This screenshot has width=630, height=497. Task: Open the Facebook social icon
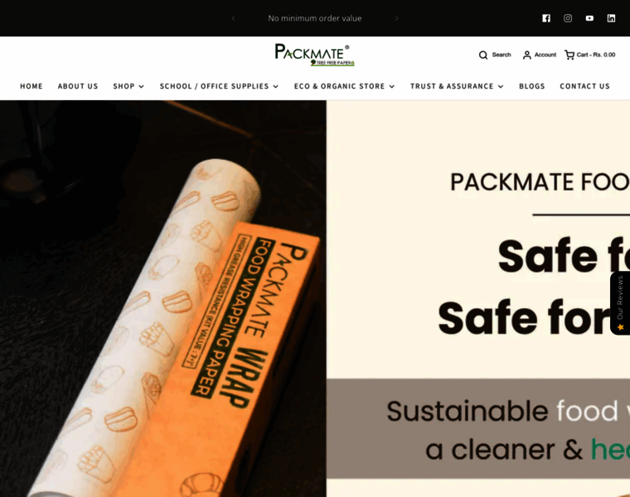[x=546, y=18]
